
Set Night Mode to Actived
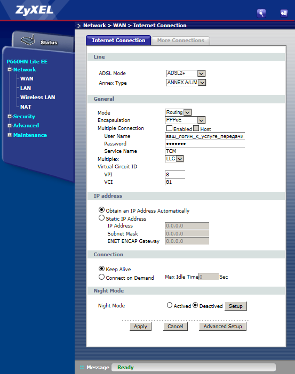tap(170, 305)
